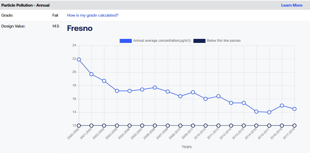
Task: Select the 2015-2017 blue data point
Action: point(269,112)
